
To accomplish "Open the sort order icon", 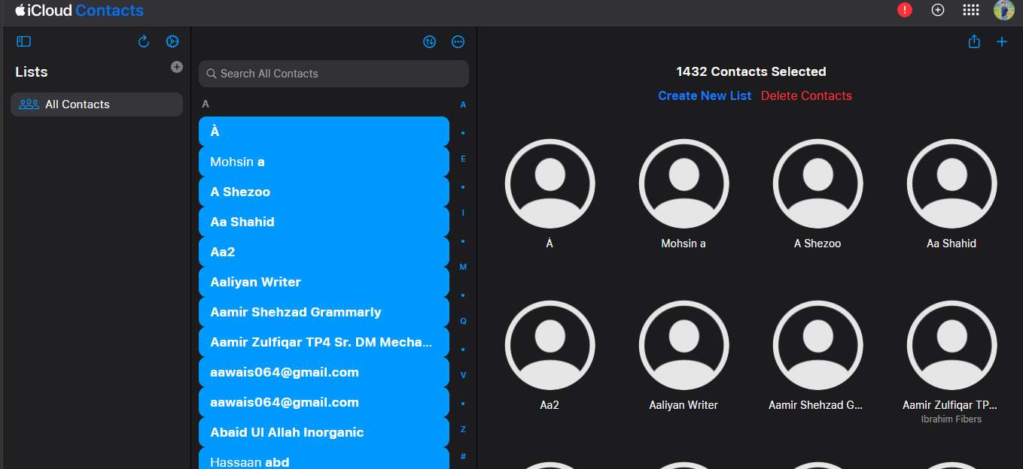I will point(430,42).
